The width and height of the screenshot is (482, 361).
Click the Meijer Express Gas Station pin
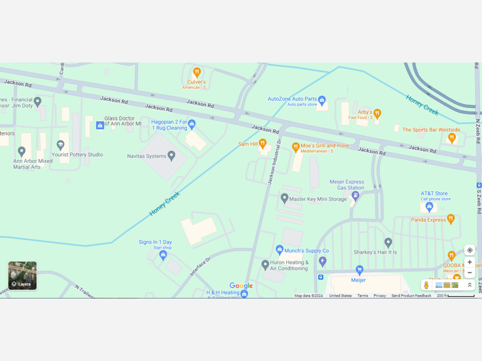pos(355,195)
